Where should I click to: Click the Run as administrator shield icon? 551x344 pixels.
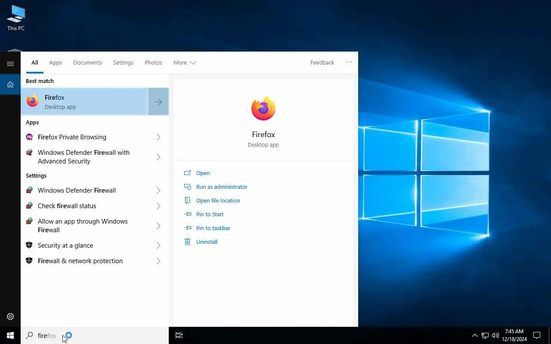coord(187,187)
